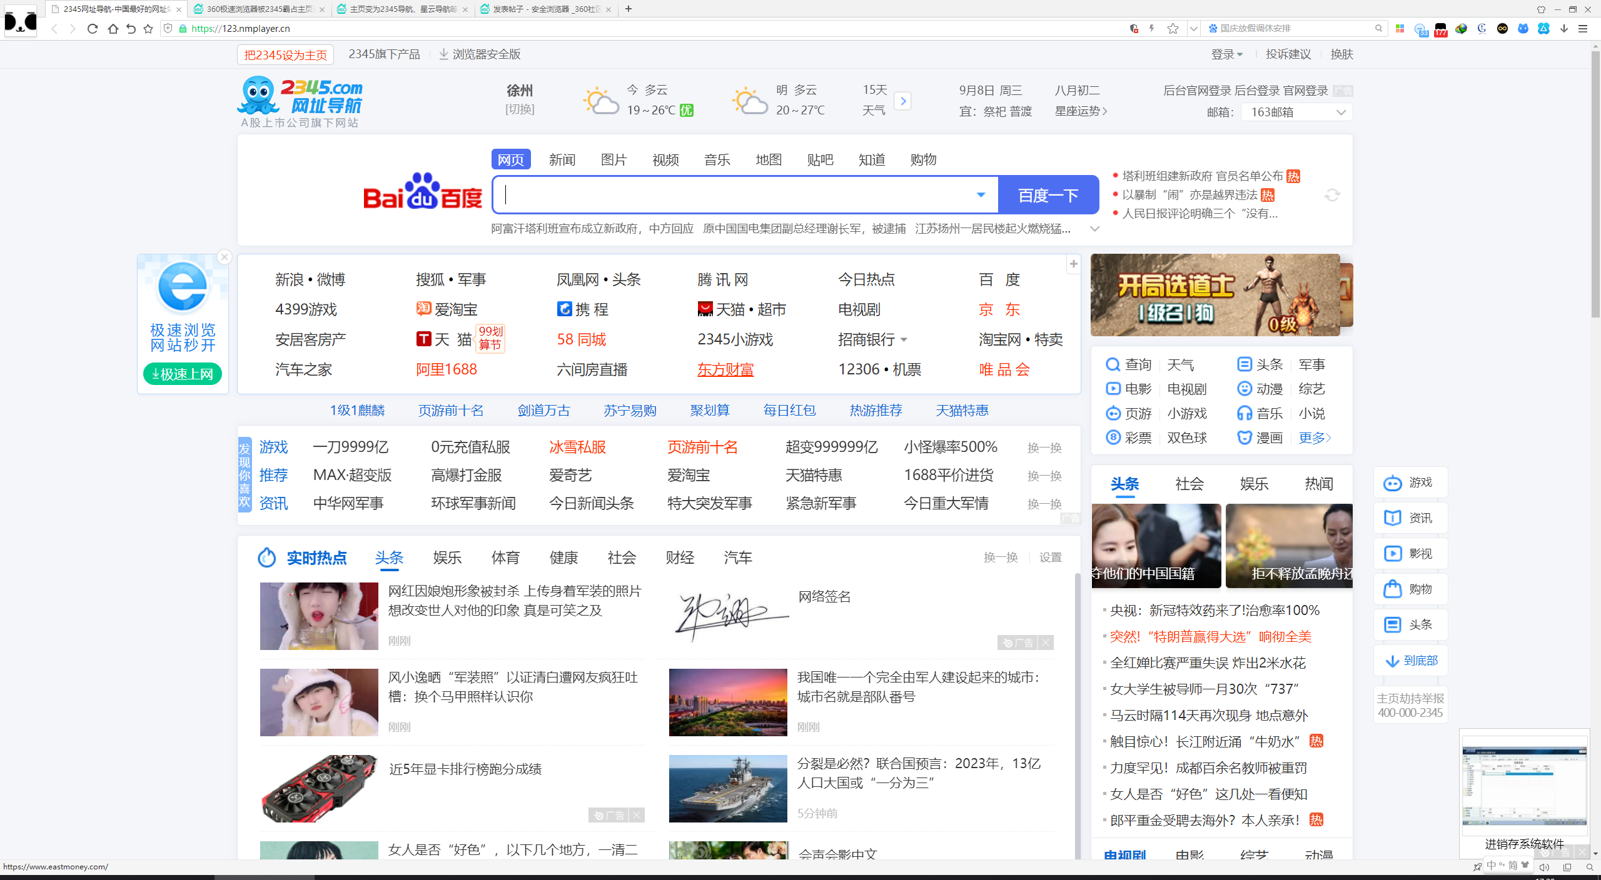
Task: Toggle bookmark with the star icon
Action: tap(1171, 29)
